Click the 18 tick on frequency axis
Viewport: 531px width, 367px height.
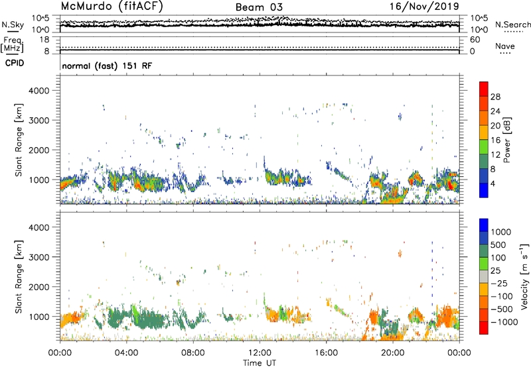pyautogui.click(x=44, y=40)
